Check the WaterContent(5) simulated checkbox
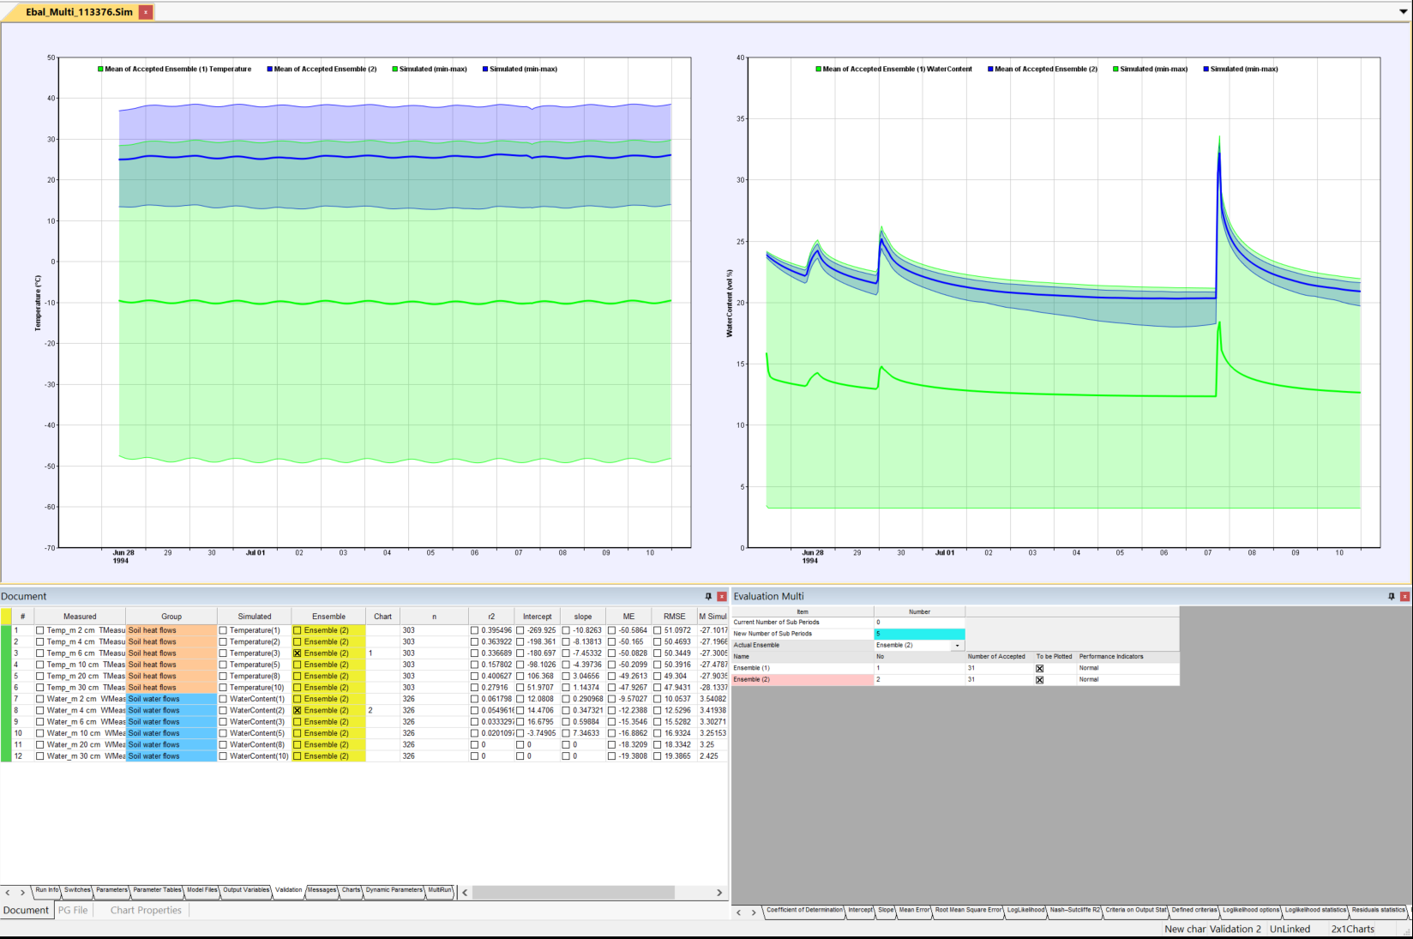The width and height of the screenshot is (1413, 939). click(x=223, y=733)
